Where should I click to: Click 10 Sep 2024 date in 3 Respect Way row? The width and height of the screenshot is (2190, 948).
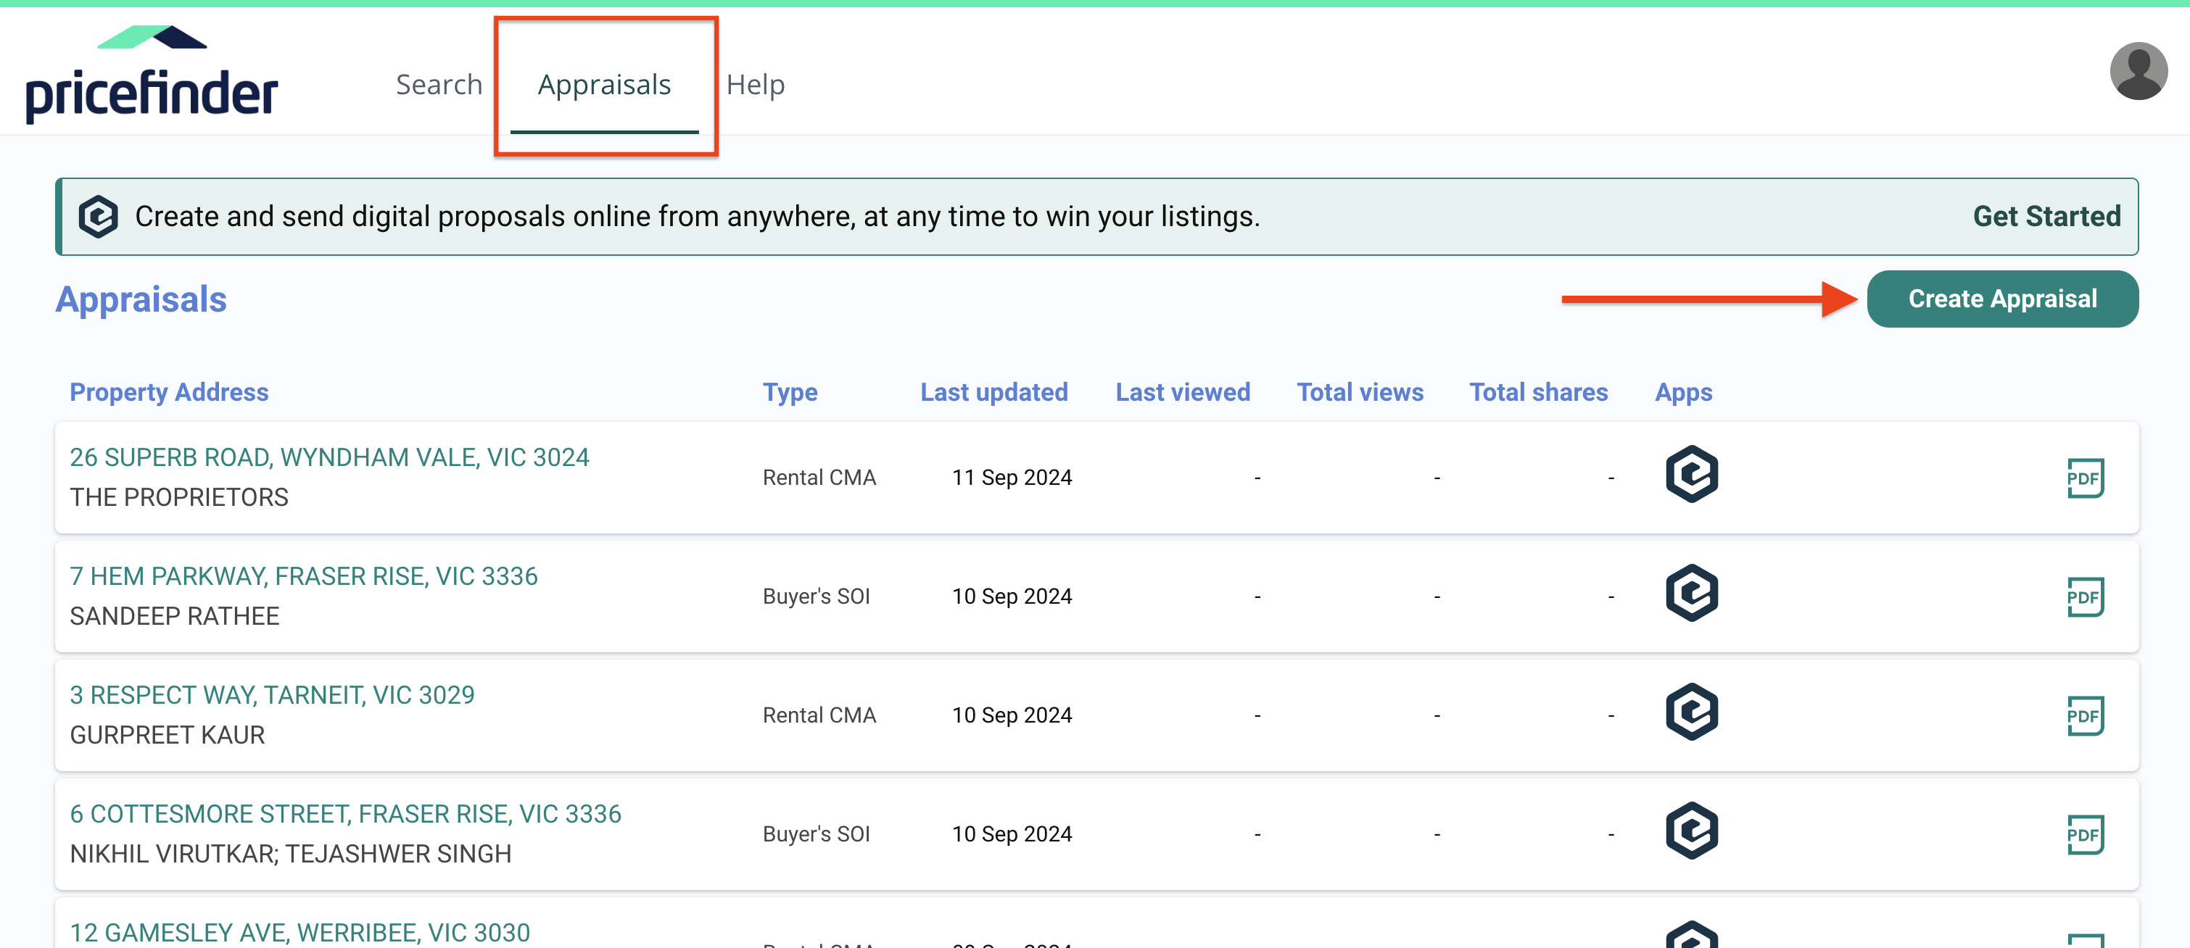pyautogui.click(x=1012, y=715)
